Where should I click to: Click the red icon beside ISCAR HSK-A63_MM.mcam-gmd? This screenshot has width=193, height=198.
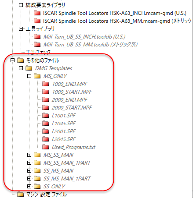pyautogui.click(x=37, y=21)
